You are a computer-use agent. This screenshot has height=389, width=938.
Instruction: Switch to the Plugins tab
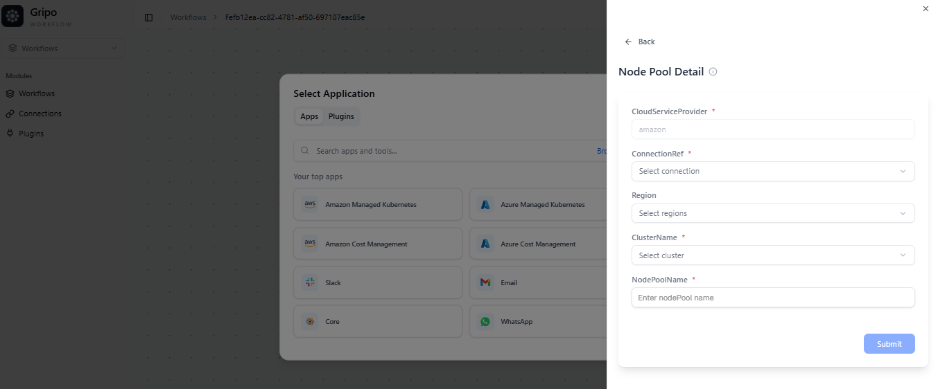click(x=341, y=116)
